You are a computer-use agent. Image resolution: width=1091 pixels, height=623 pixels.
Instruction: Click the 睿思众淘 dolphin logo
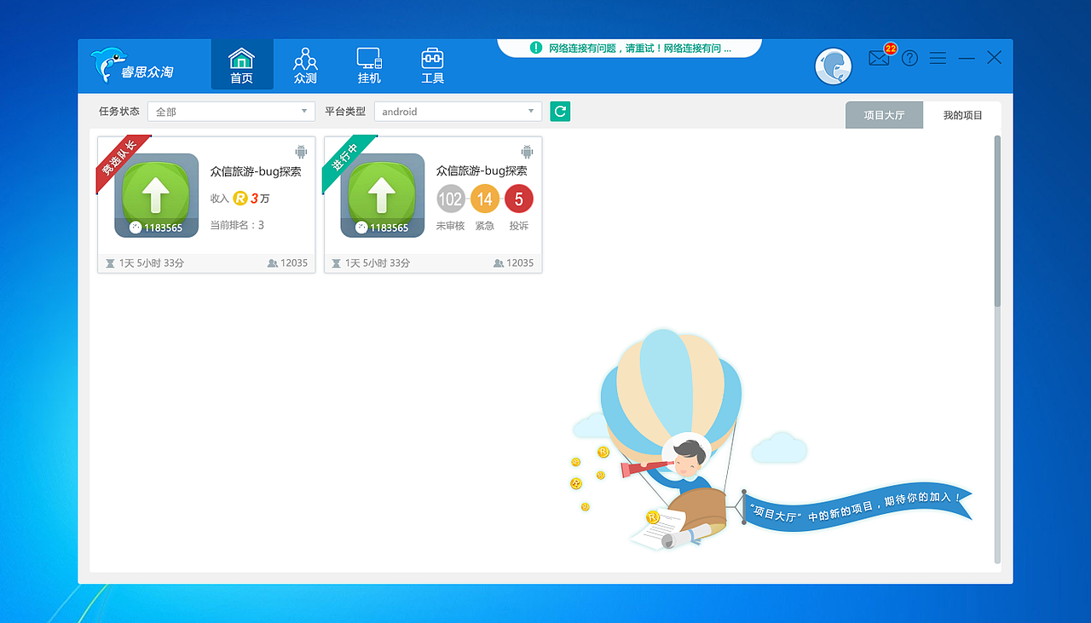tap(132, 66)
